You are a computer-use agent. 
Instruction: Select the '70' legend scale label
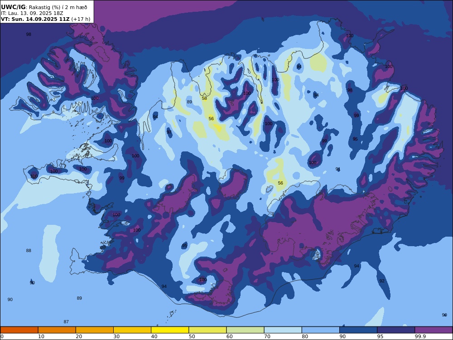[x=267, y=336]
